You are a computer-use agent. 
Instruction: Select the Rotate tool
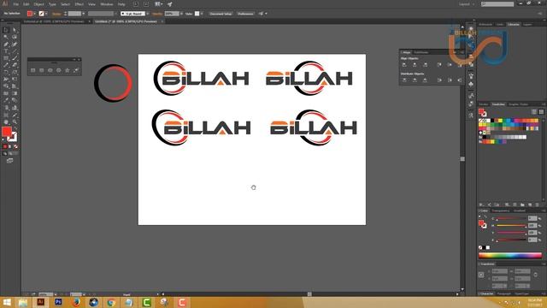[6, 72]
